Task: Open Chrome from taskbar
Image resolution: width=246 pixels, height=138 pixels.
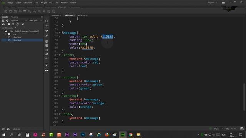Action: click(x=131, y=135)
